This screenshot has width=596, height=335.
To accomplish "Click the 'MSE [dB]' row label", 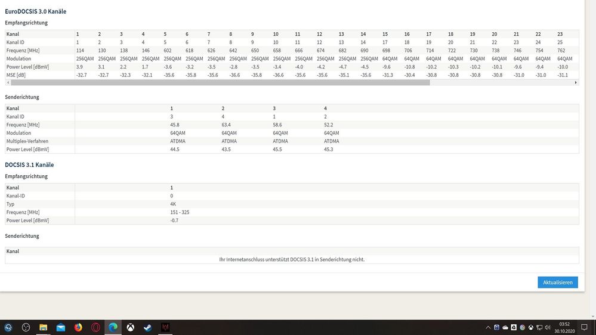I will click(16, 75).
